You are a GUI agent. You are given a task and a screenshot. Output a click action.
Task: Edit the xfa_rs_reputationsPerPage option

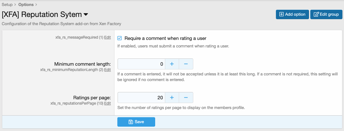pyautogui.click(x=108, y=103)
